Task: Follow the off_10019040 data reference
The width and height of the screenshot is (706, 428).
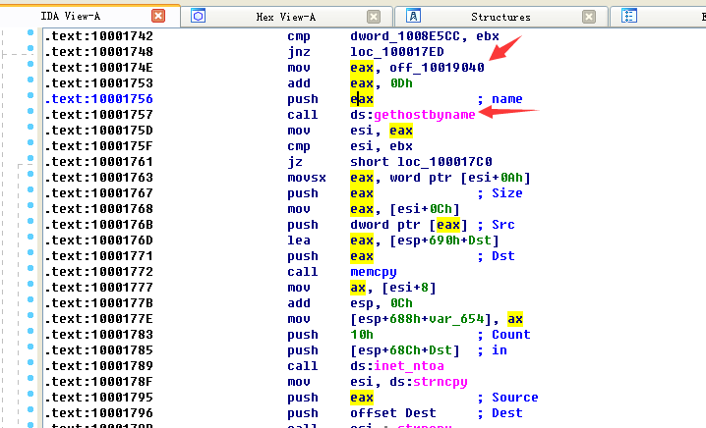Action: [437, 68]
